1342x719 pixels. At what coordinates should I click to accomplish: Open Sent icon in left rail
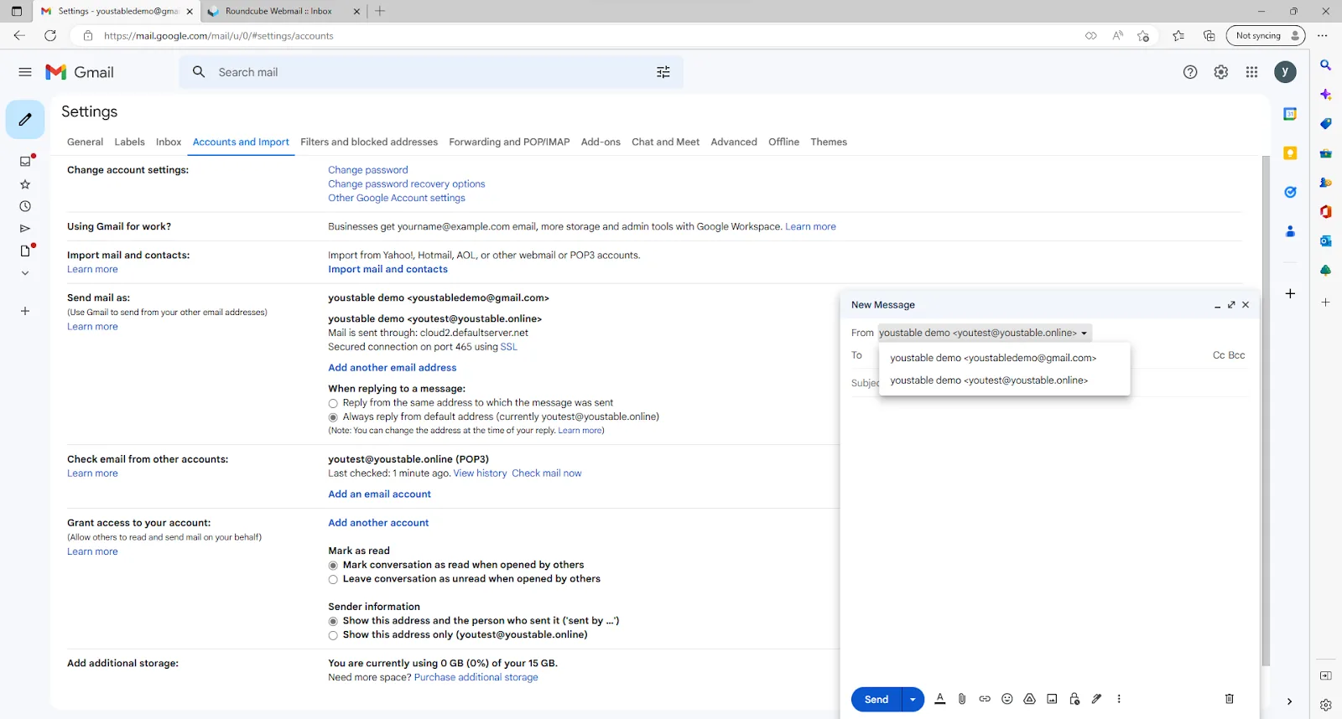[25, 229]
